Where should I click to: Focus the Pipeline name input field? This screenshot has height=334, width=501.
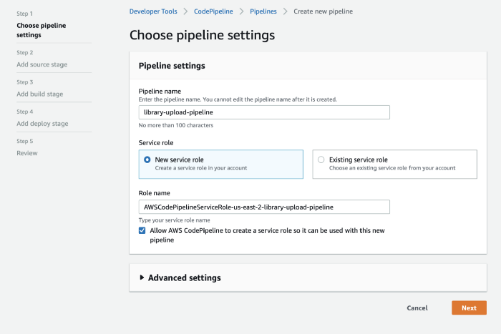[x=264, y=112]
